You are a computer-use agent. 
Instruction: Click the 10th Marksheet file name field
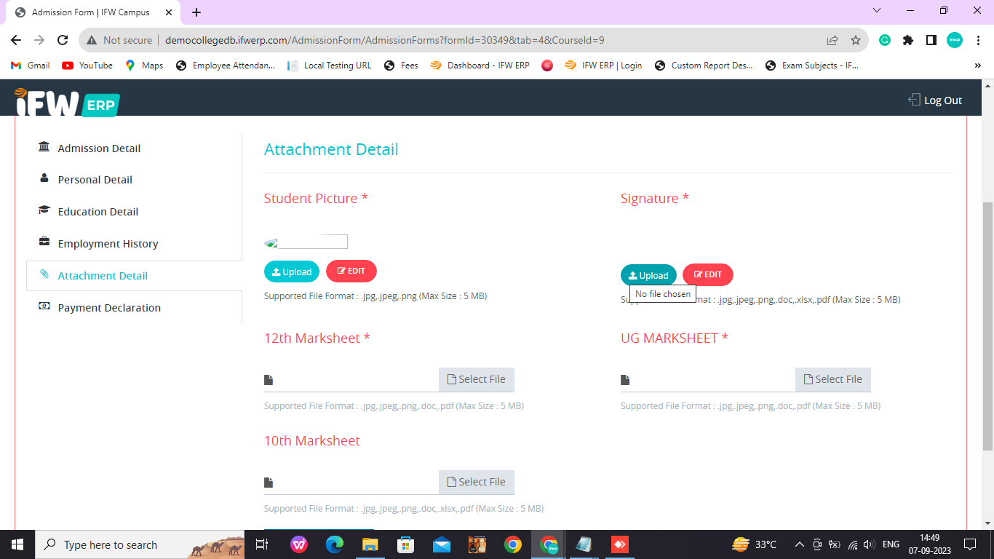coord(351,482)
